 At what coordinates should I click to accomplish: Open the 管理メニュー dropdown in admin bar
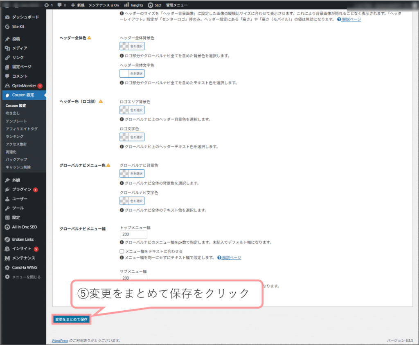tap(177, 5)
